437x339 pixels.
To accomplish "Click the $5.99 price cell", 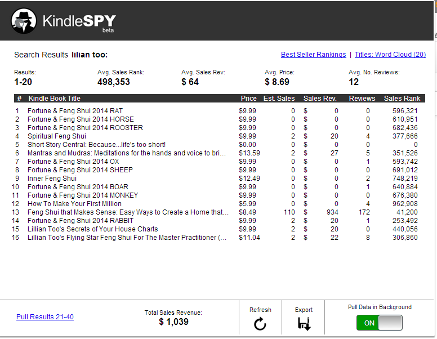I will 247,204.
